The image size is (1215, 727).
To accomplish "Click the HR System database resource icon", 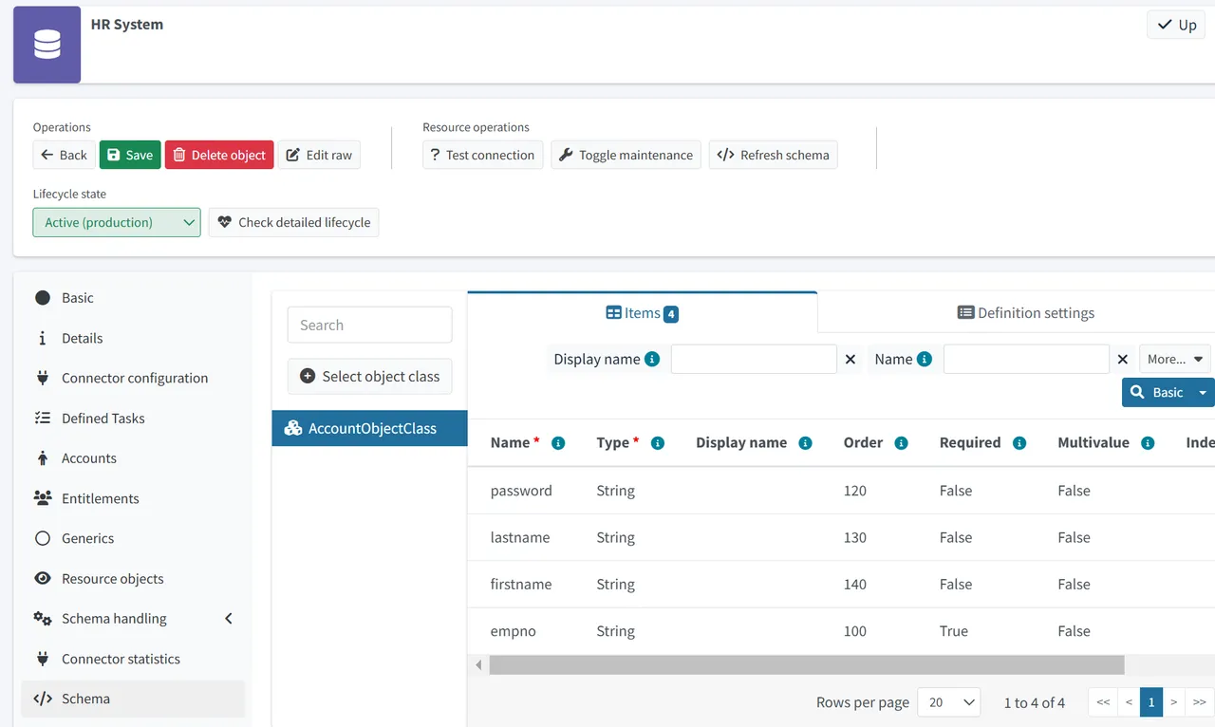I will point(47,45).
